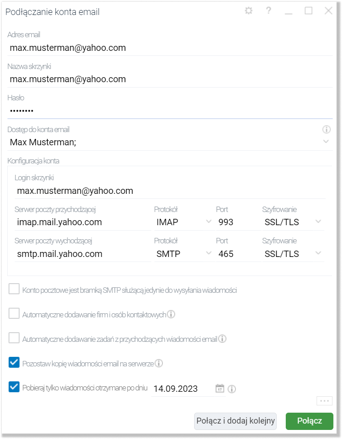Open the incoming server IMAP protocol dropdown

208,222
